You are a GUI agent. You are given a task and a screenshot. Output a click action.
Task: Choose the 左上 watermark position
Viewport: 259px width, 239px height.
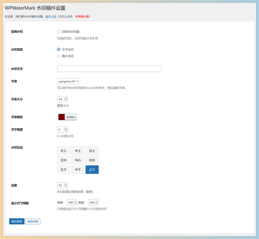click(x=64, y=151)
